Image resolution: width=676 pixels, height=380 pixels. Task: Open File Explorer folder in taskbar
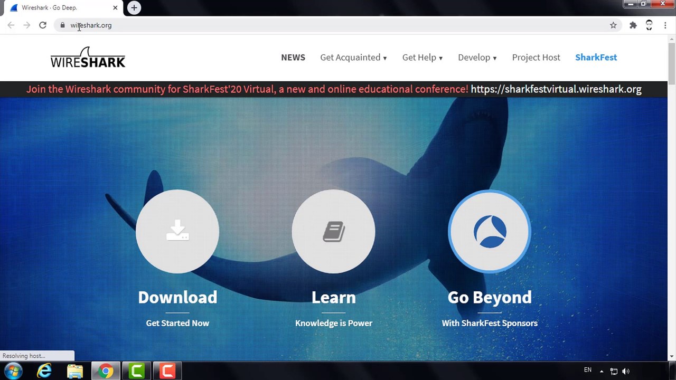(75, 371)
